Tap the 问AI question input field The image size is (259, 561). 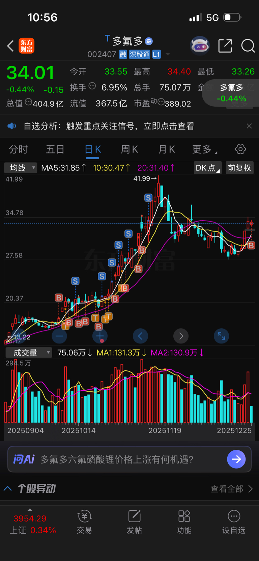point(129,459)
